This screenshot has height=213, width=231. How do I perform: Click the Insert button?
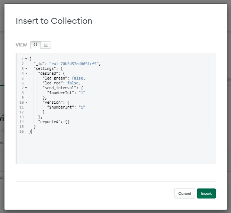point(206,193)
